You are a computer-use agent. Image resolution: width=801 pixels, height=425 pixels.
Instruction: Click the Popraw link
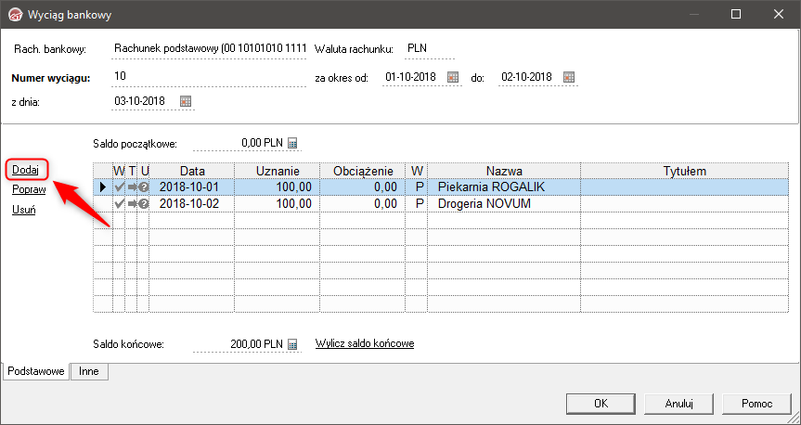(x=29, y=189)
